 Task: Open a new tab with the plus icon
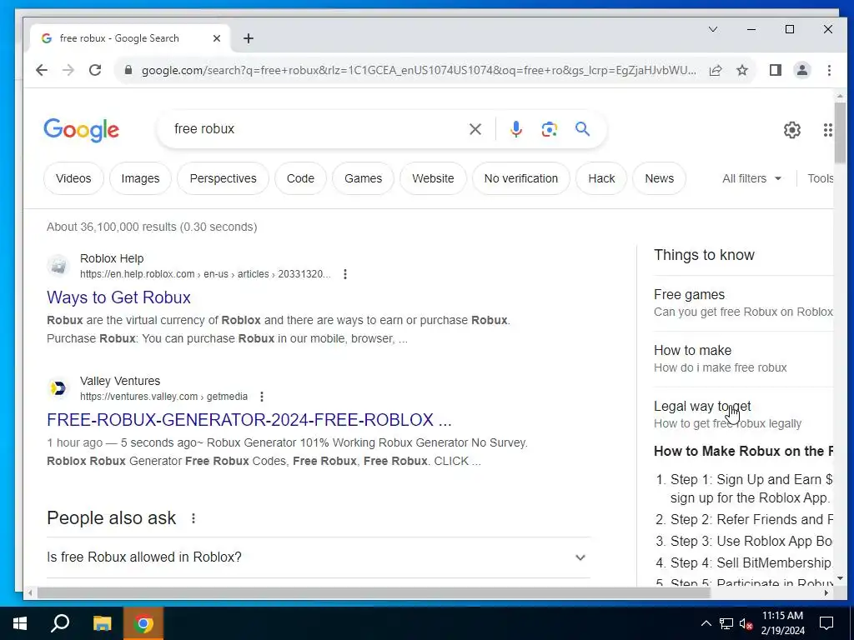(249, 38)
